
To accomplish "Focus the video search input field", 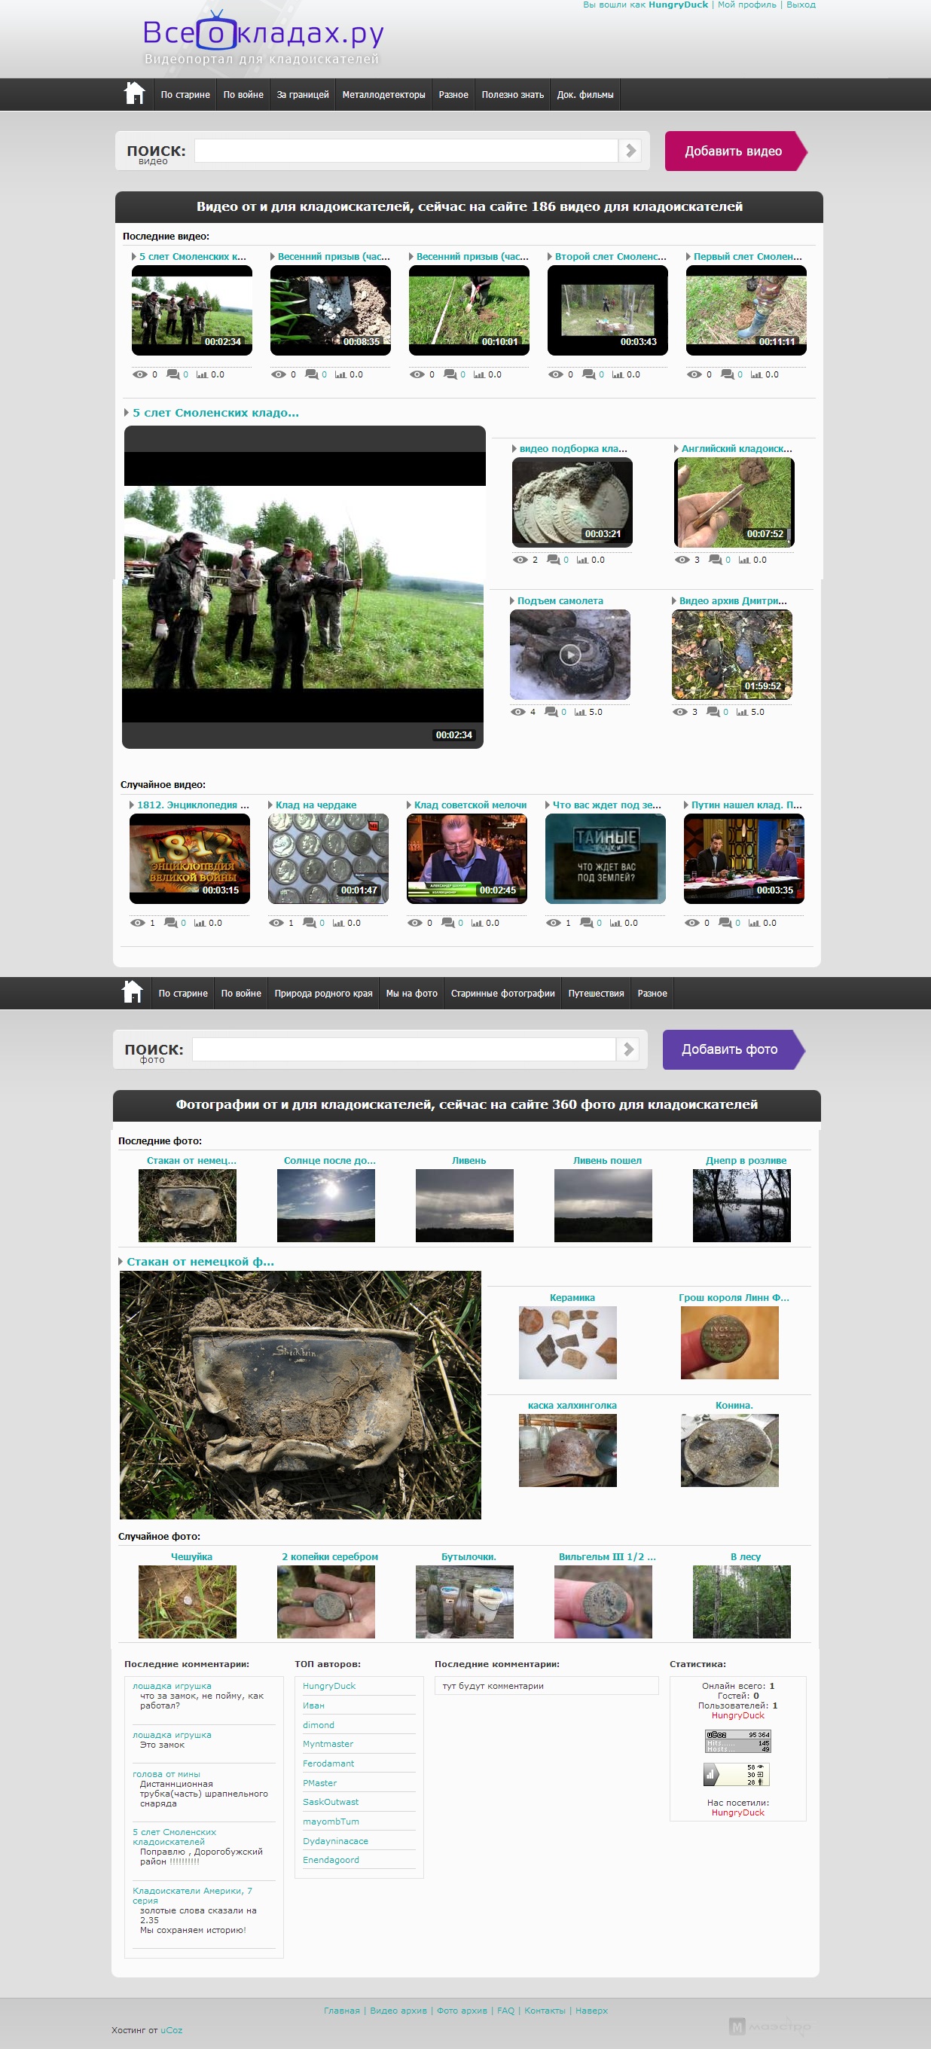I will pos(406,151).
